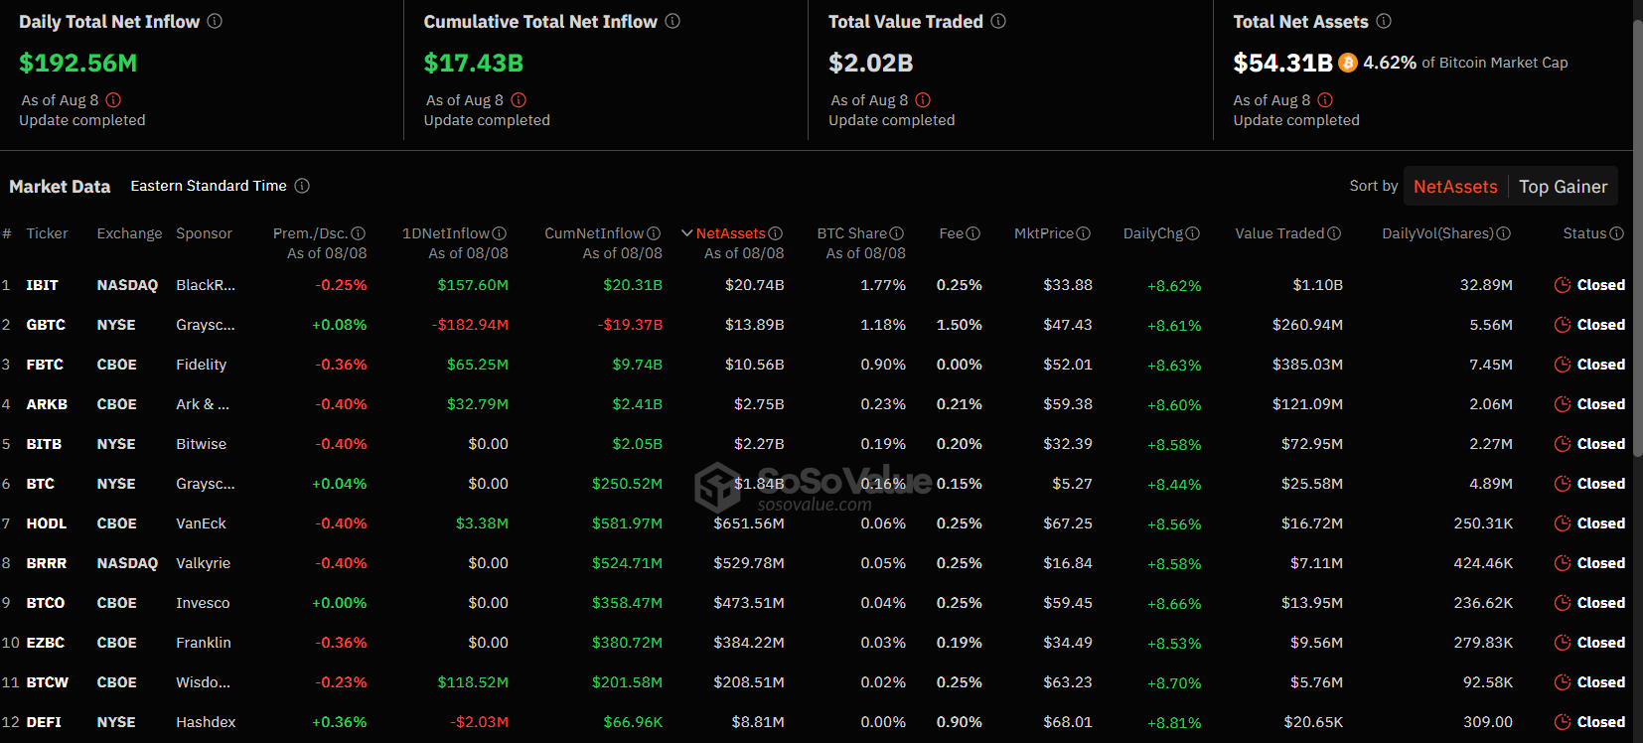Switch sorting to Top Gainer
This screenshot has height=743, width=1643.
[1563, 187]
